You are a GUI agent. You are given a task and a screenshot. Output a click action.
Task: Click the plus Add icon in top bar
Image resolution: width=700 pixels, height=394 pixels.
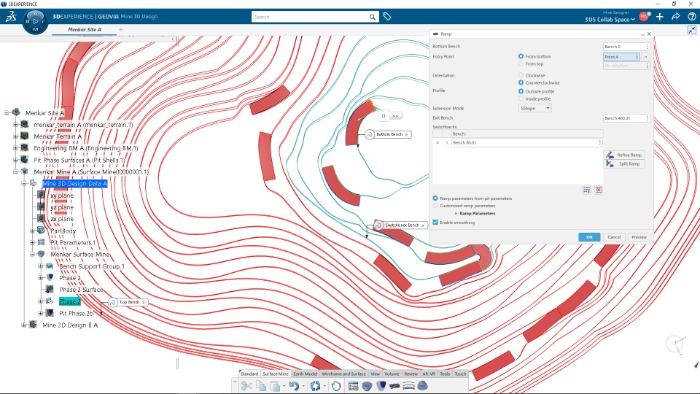[x=659, y=17]
